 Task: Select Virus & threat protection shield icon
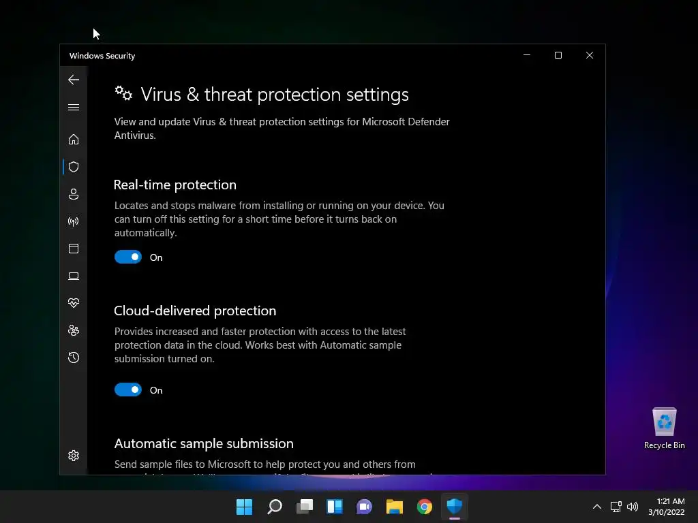(74, 167)
